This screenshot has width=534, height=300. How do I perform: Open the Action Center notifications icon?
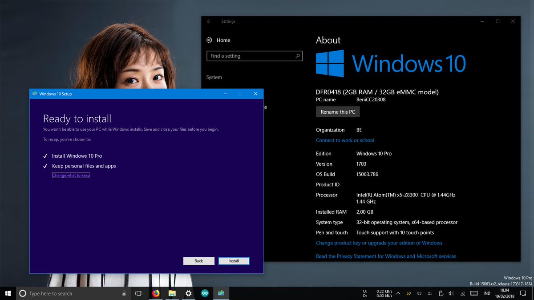(x=523, y=293)
